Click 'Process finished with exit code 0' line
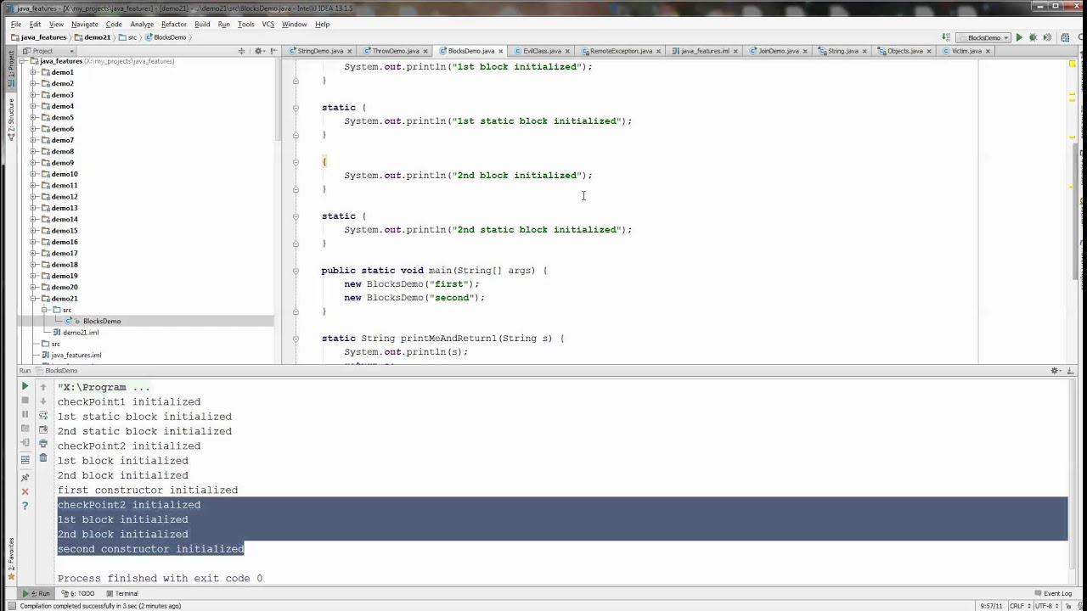The height and width of the screenshot is (611, 1087). (x=160, y=579)
